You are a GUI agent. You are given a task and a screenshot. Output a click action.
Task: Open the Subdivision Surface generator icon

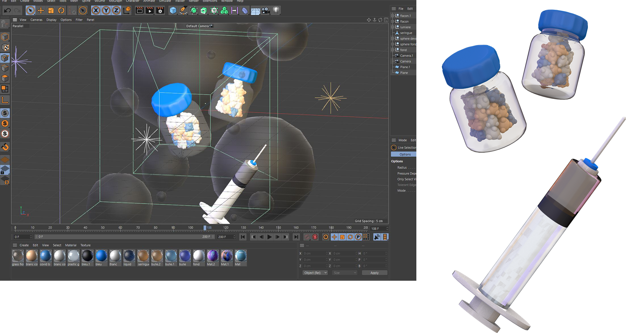click(194, 10)
